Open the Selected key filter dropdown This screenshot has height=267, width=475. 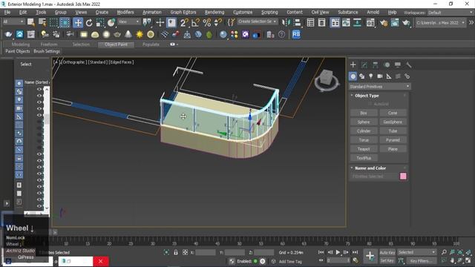point(417,252)
